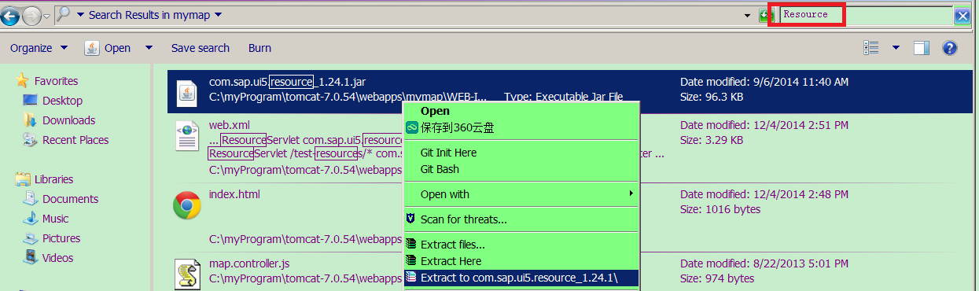This screenshot has height=291, width=979.
Task: Select the web.xml search result
Action: (229, 125)
